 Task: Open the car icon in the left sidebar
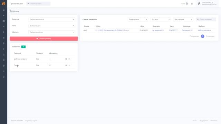click(x=4, y=27)
